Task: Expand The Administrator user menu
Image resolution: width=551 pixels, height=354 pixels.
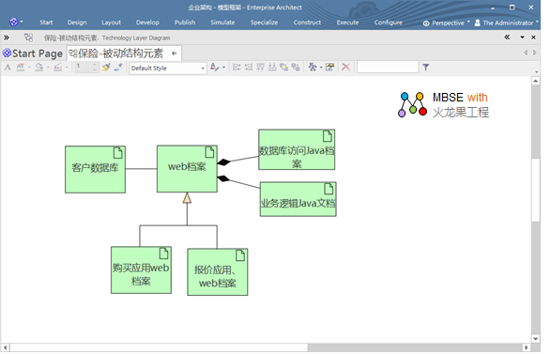Action: [x=506, y=23]
